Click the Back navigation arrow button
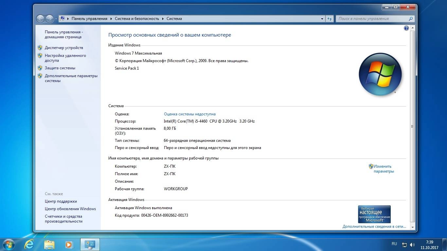 [x=40, y=19]
